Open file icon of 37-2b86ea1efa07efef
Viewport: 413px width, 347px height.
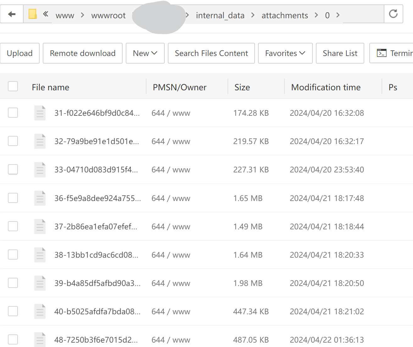[x=40, y=227]
